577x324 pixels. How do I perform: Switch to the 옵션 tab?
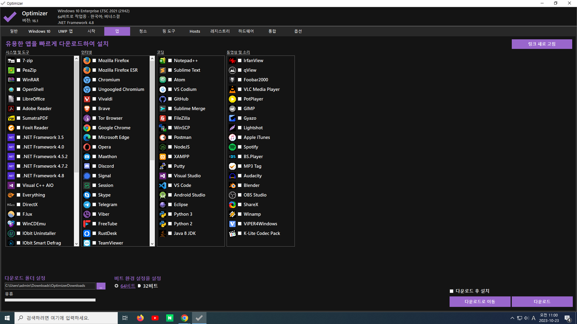point(298,31)
